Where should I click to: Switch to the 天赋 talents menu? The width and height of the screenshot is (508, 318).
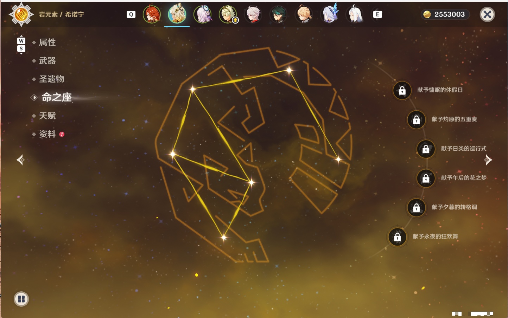(x=47, y=116)
